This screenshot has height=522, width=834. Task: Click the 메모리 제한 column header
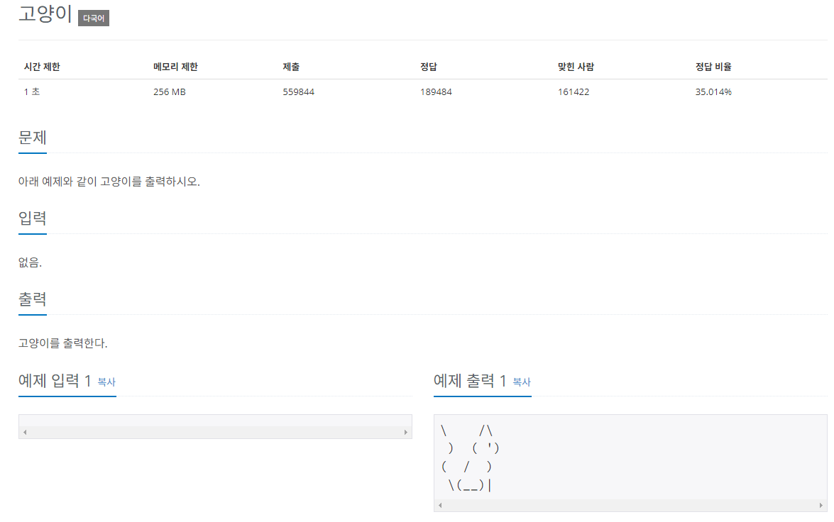click(175, 67)
